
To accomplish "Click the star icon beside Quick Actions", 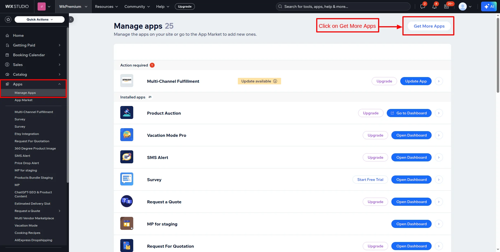I will pyautogui.click(x=8, y=19).
